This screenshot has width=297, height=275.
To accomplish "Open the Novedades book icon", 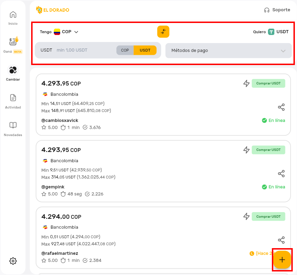I will point(13,125).
